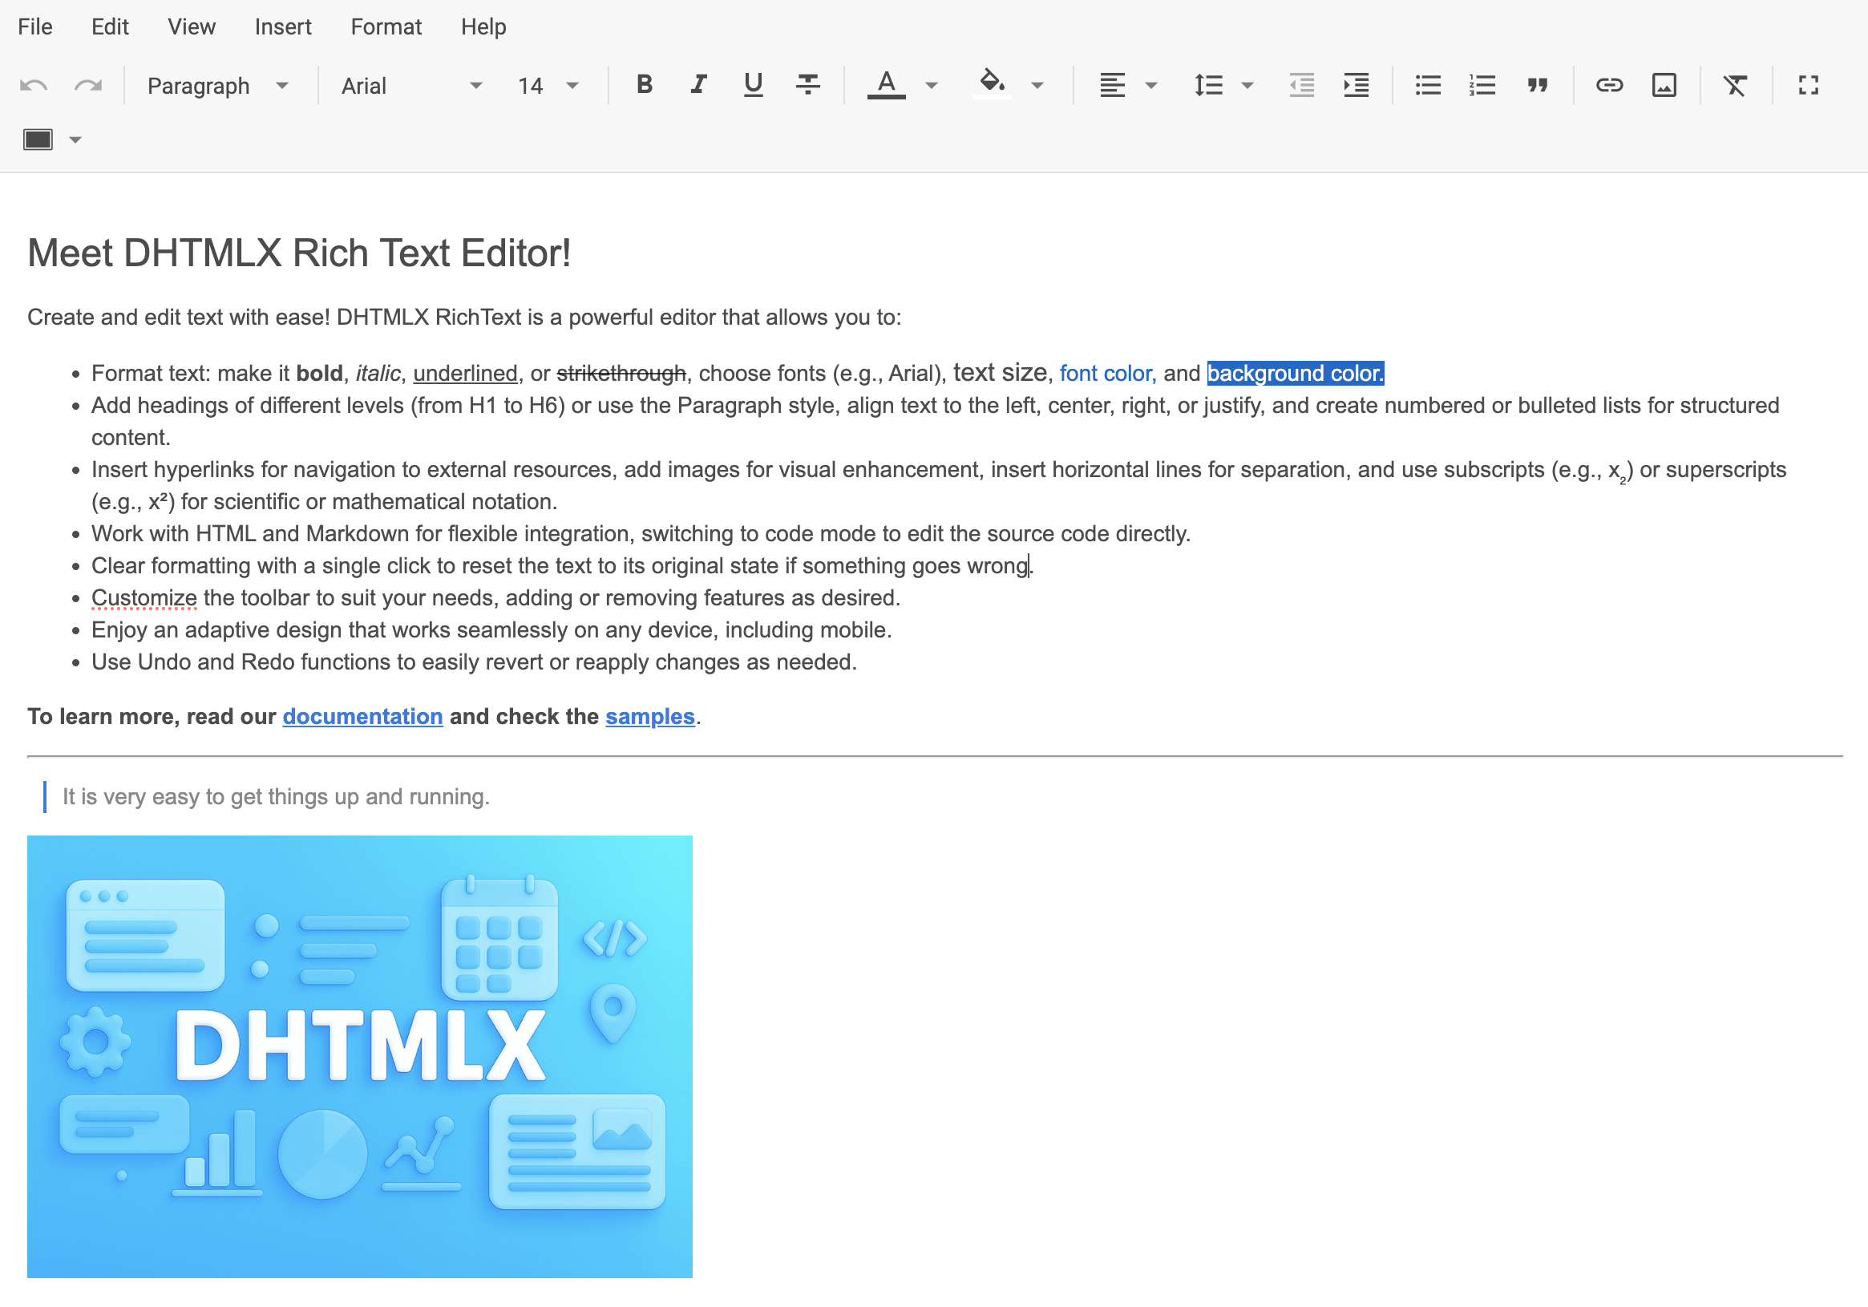Screen dimensions: 1868x1307
Task: Open the documentation link
Action: click(x=362, y=716)
